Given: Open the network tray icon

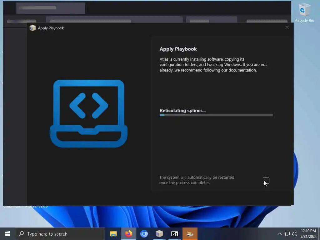Looking at the screenshot, I should click(x=287, y=234).
